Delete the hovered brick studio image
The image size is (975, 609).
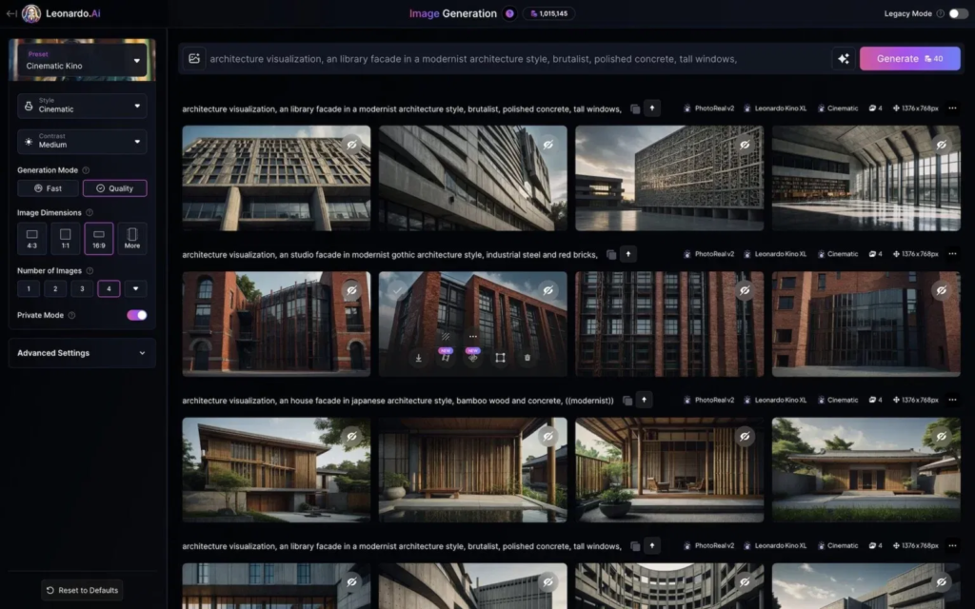coord(527,358)
